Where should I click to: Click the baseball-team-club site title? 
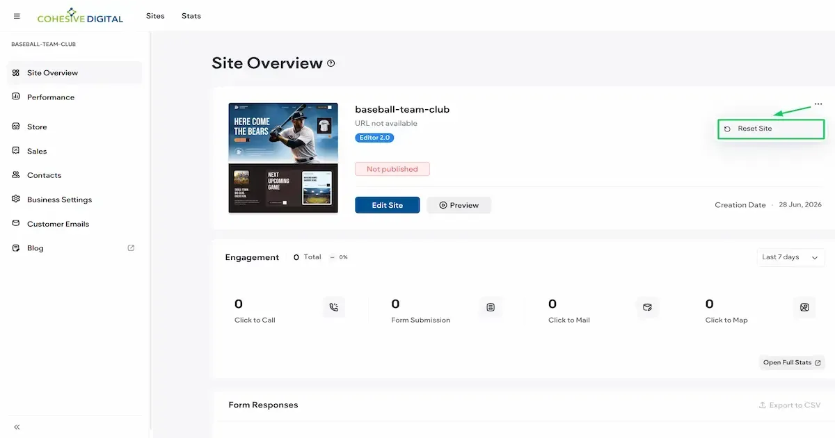[x=402, y=109]
